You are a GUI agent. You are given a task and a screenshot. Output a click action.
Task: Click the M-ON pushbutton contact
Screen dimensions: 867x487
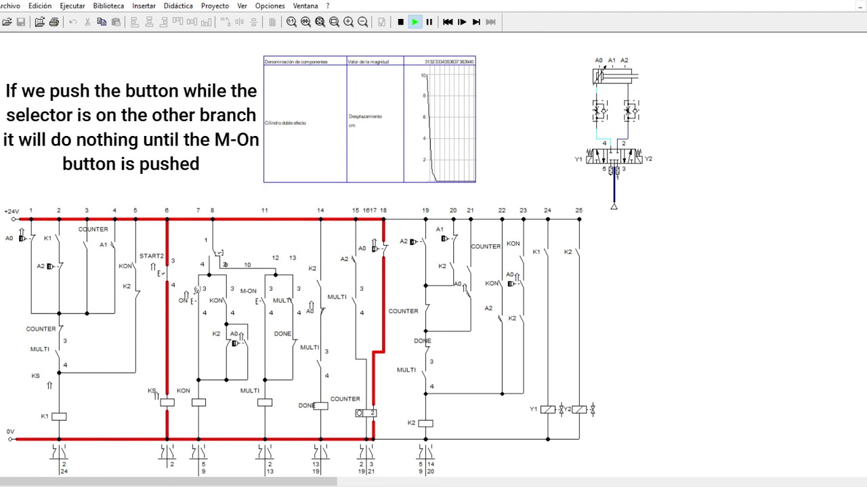[x=261, y=300]
